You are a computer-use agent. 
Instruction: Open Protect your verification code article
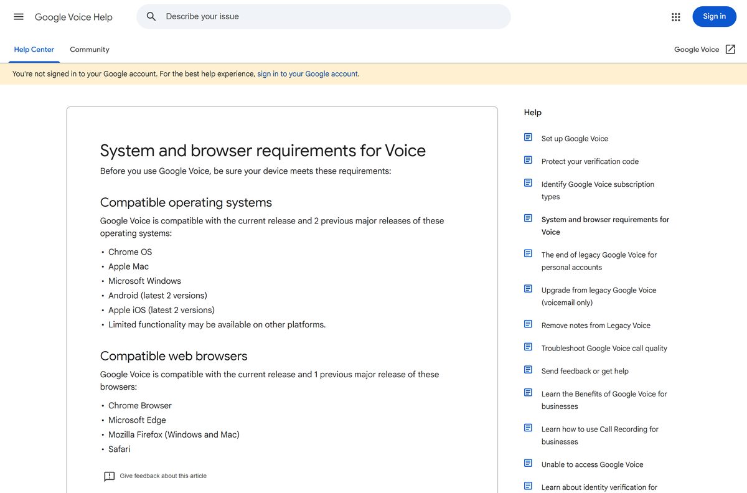590,161
